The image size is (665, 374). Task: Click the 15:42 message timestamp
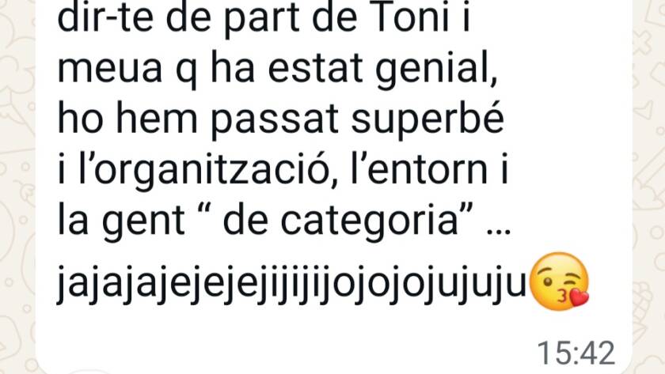(576, 353)
